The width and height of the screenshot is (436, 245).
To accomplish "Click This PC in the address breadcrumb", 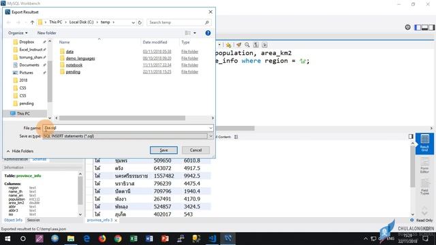I will [x=56, y=22].
